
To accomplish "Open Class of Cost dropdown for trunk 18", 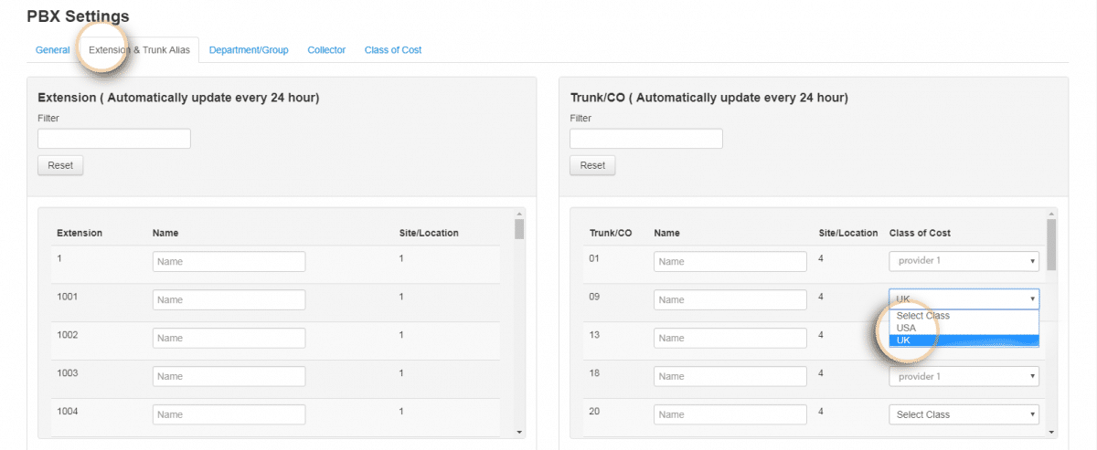I will 964,376.
